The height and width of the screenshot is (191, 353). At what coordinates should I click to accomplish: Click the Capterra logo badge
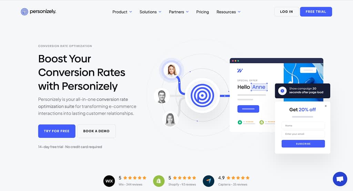(x=209, y=181)
